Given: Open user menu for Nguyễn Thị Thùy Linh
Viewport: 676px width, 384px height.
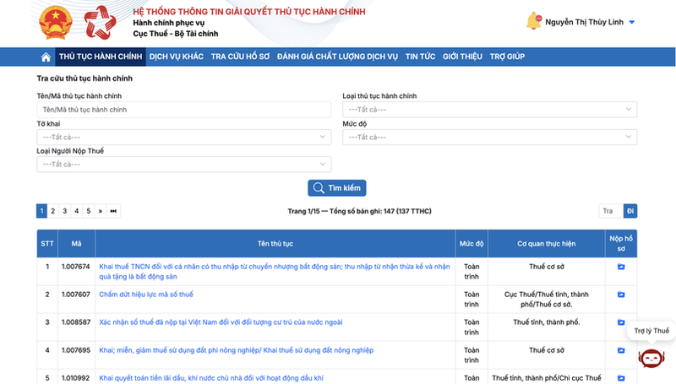Looking at the screenshot, I should click(x=589, y=22).
